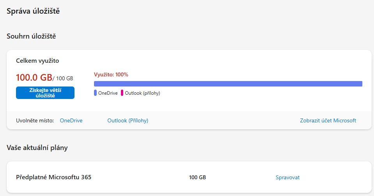Click the 'Uvolněte místo:' label
This screenshot has height=196, width=374.
[35, 121]
